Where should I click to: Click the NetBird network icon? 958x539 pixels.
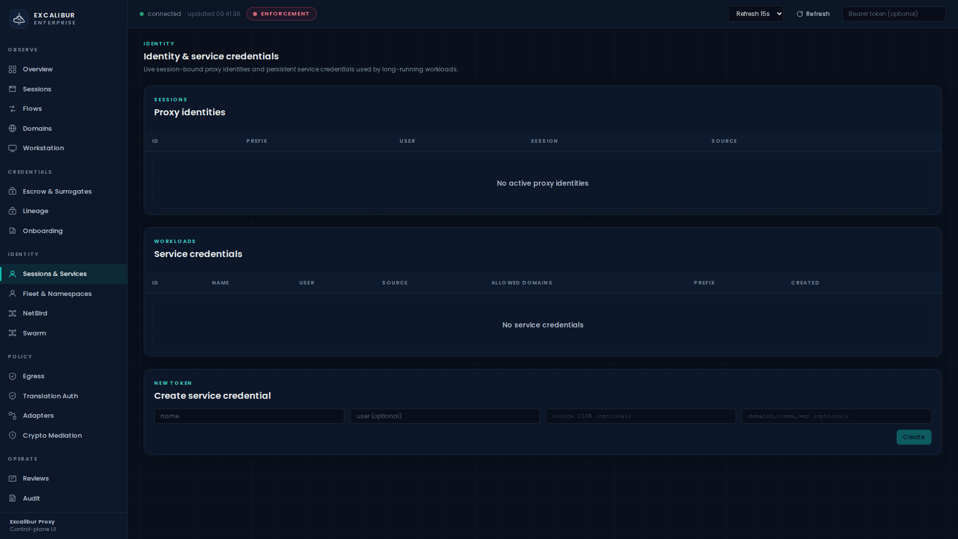12,313
